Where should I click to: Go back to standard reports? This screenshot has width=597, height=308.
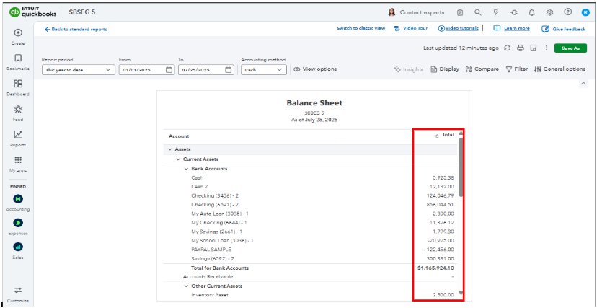coord(76,29)
